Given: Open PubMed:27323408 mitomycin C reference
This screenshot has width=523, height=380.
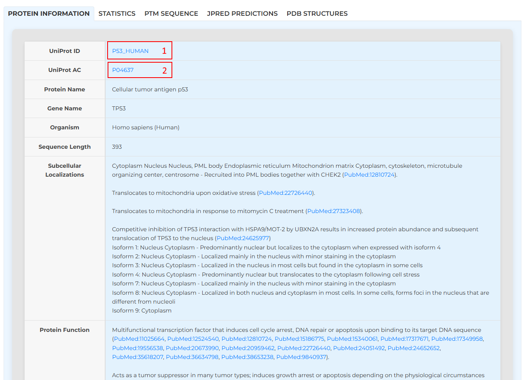Looking at the screenshot, I should pos(333,211).
